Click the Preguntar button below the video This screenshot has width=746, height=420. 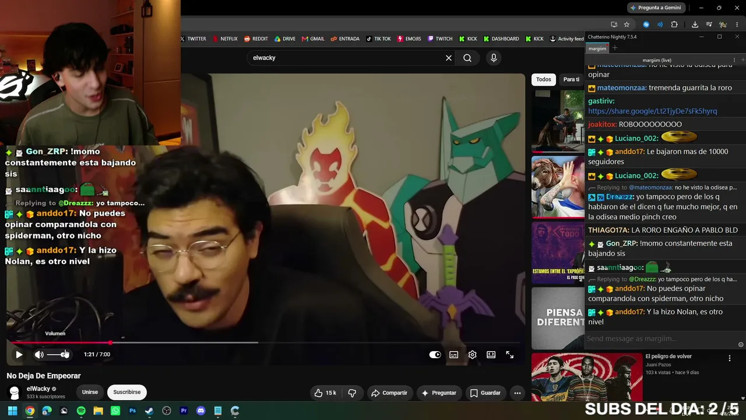click(x=439, y=393)
